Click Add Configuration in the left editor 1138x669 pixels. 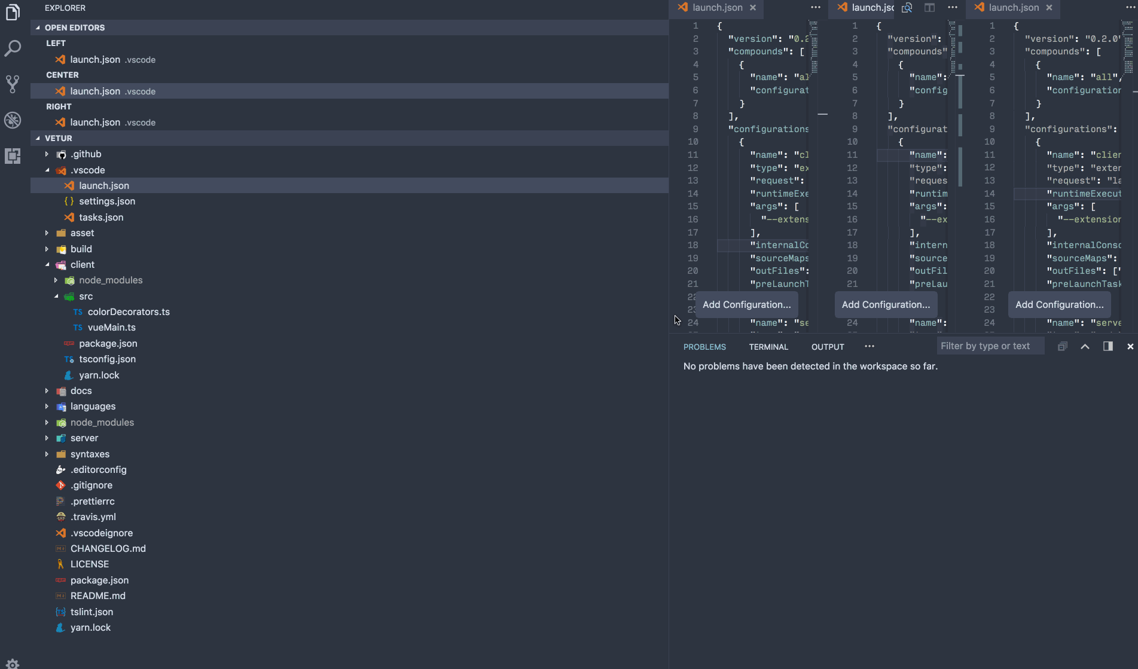(x=746, y=305)
